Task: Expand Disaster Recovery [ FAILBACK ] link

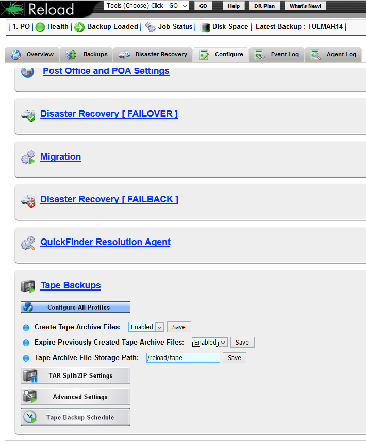Action: (109, 199)
